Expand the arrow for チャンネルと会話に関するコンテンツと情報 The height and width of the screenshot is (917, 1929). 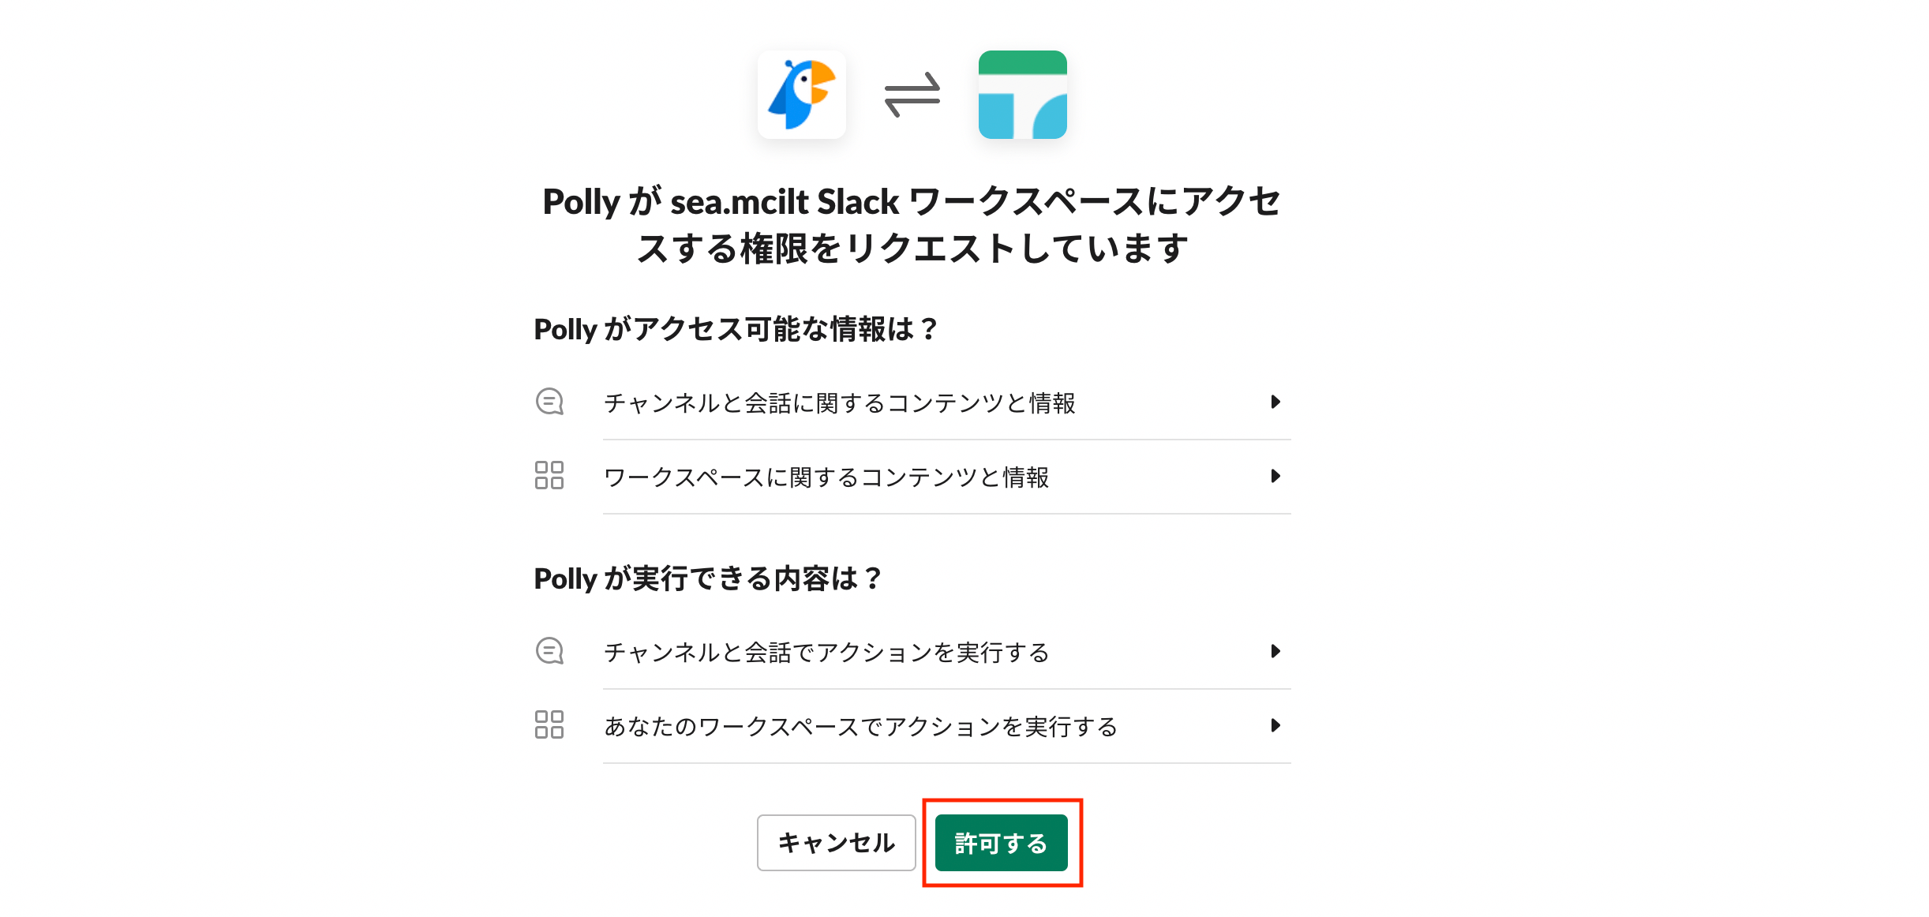[x=1275, y=402]
